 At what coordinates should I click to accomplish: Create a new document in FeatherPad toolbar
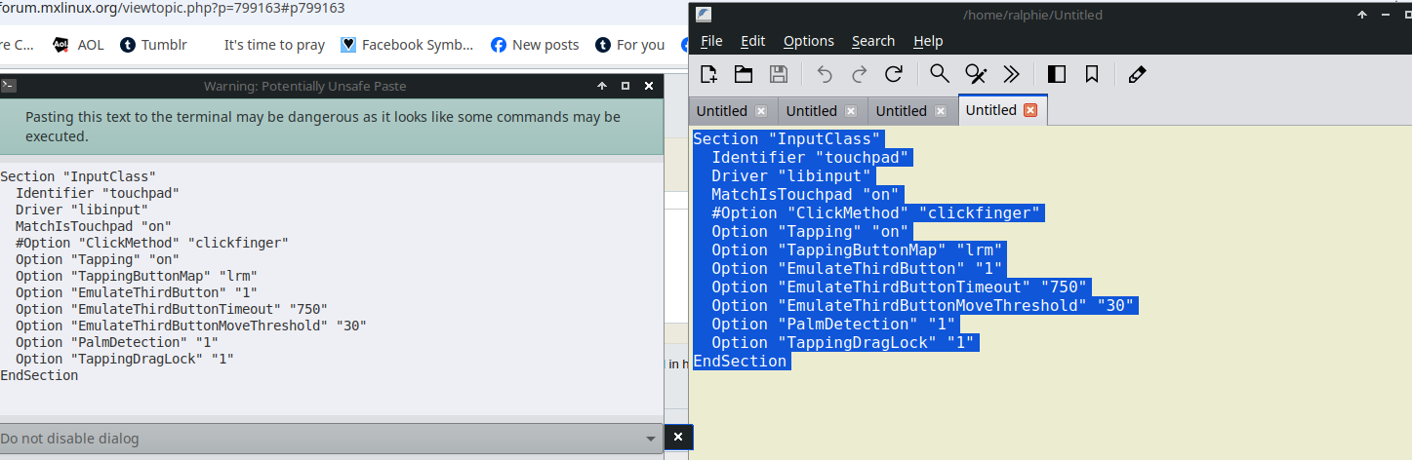[708, 74]
